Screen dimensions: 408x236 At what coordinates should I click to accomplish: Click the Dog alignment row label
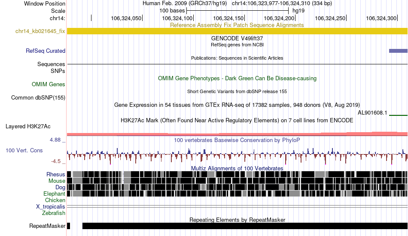[x=60, y=188]
